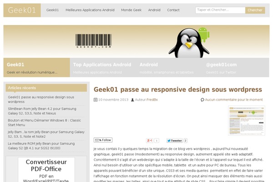The width and height of the screenshot is (273, 182).
Task: Click the main article title heading
Action: (178, 89)
